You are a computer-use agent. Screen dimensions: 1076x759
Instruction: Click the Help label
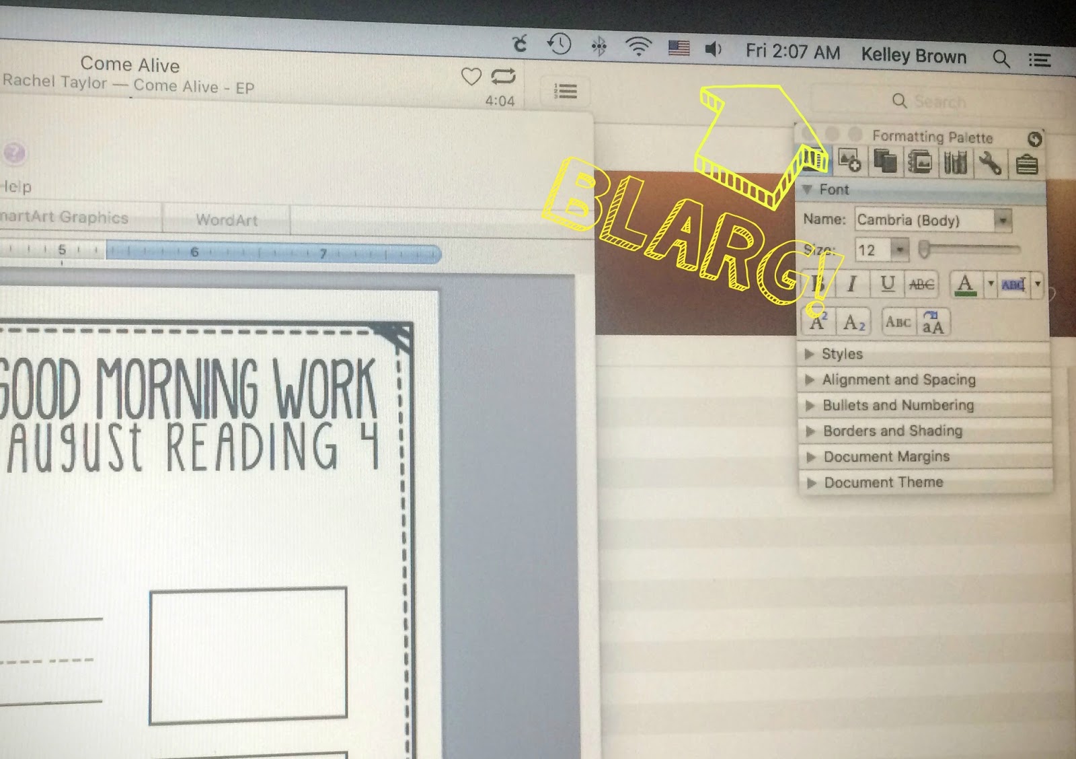17,186
